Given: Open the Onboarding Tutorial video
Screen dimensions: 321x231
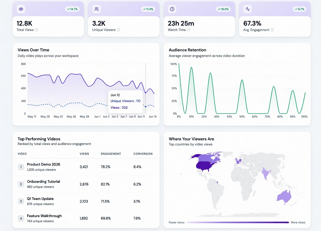Looking at the screenshot, I should (x=44, y=182).
